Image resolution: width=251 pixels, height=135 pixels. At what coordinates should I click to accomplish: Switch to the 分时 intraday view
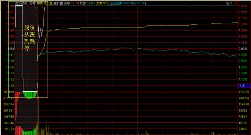point(32,3)
